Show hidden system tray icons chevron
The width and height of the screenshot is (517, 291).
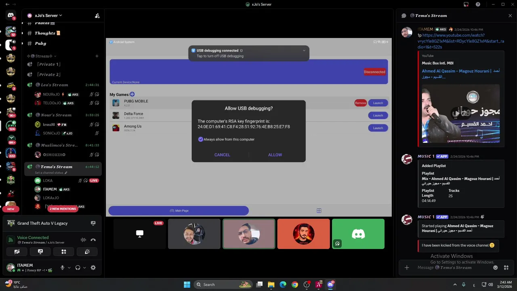pos(455,285)
